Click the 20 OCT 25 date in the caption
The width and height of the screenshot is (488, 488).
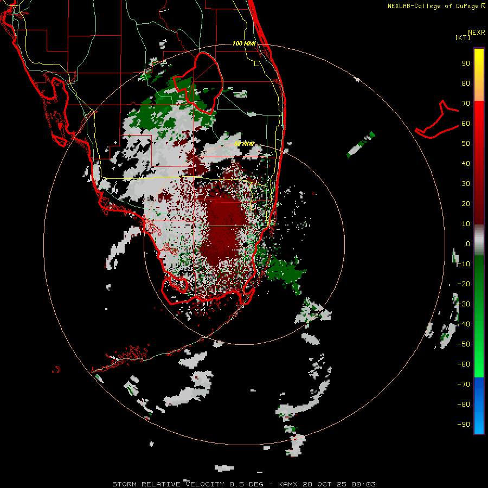tap(325, 484)
